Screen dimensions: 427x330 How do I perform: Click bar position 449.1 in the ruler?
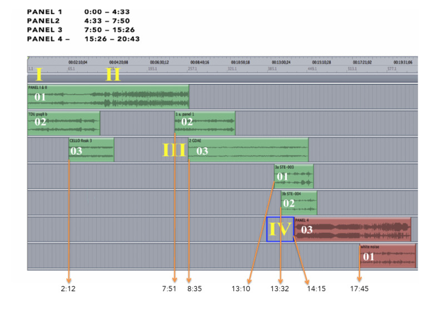pyautogui.click(x=312, y=69)
